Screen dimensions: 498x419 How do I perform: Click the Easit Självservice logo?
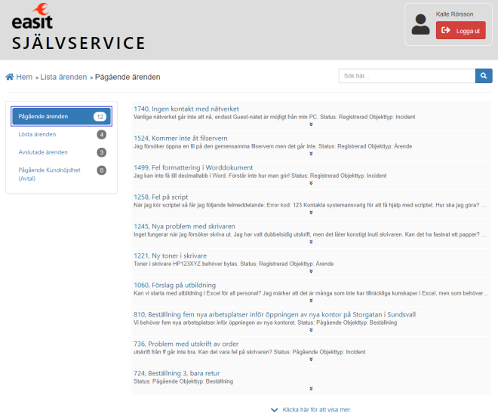[x=78, y=29]
